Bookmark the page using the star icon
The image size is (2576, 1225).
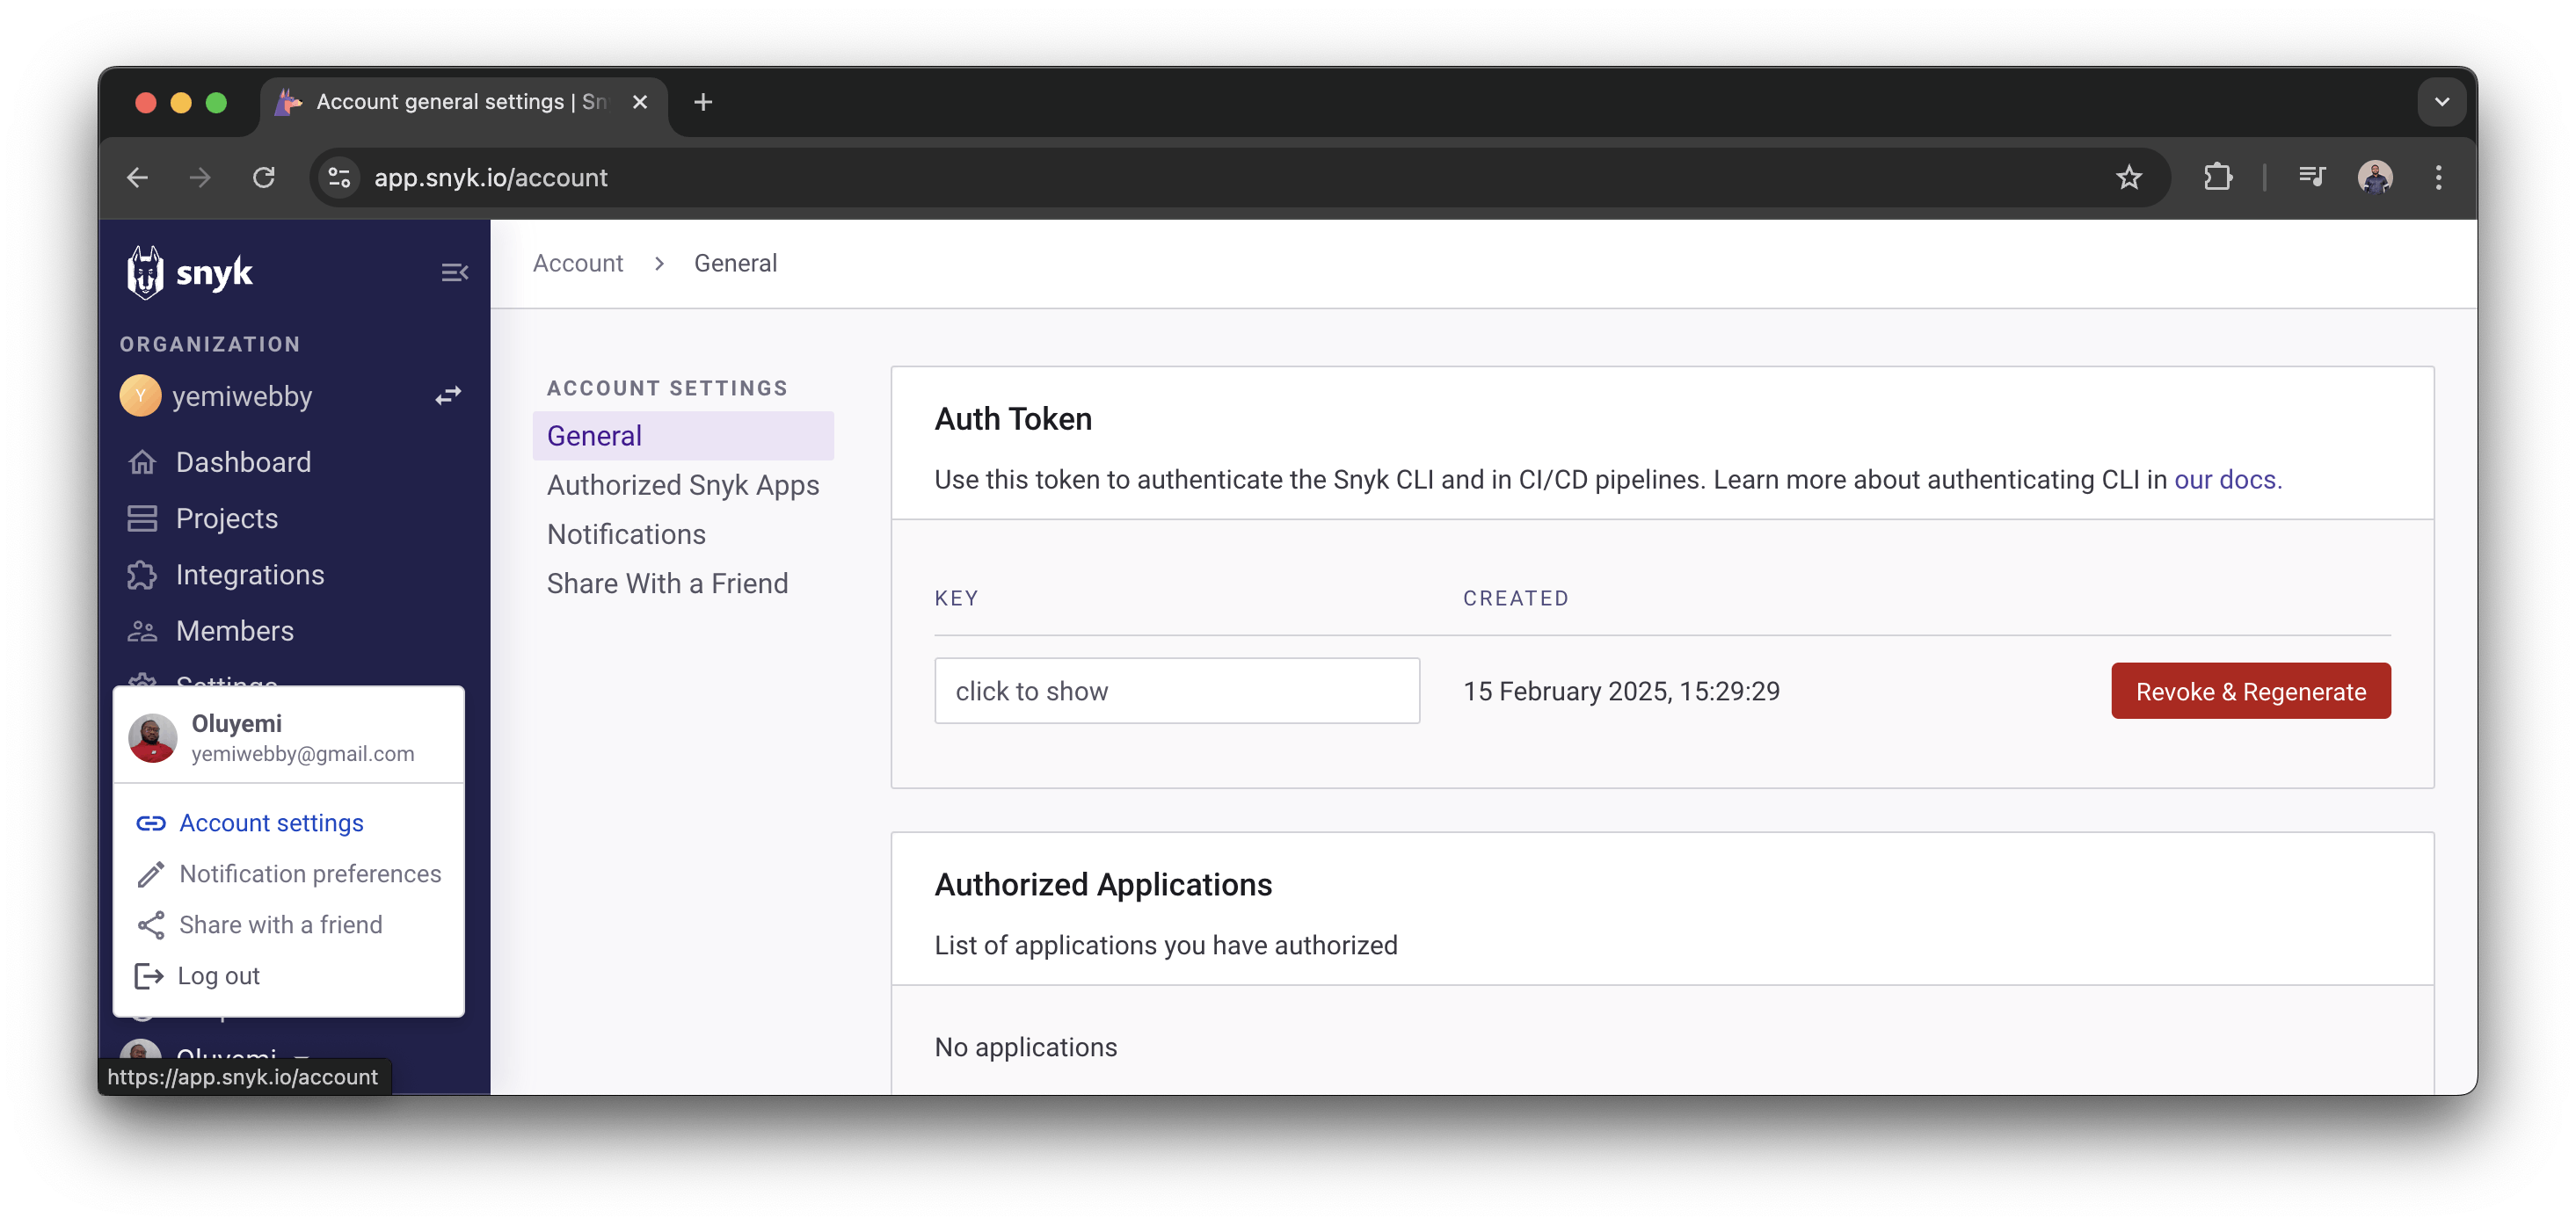(2129, 177)
